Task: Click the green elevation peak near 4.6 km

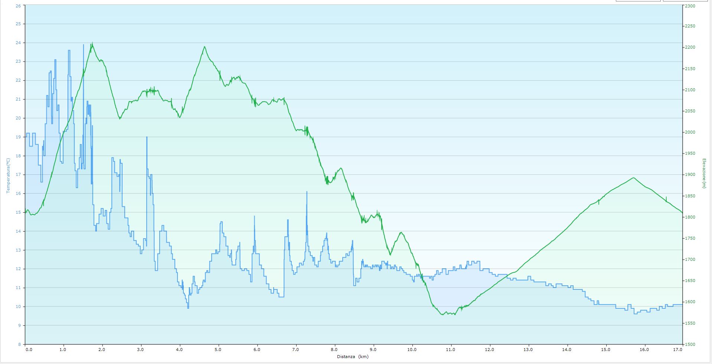Action: [205, 47]
